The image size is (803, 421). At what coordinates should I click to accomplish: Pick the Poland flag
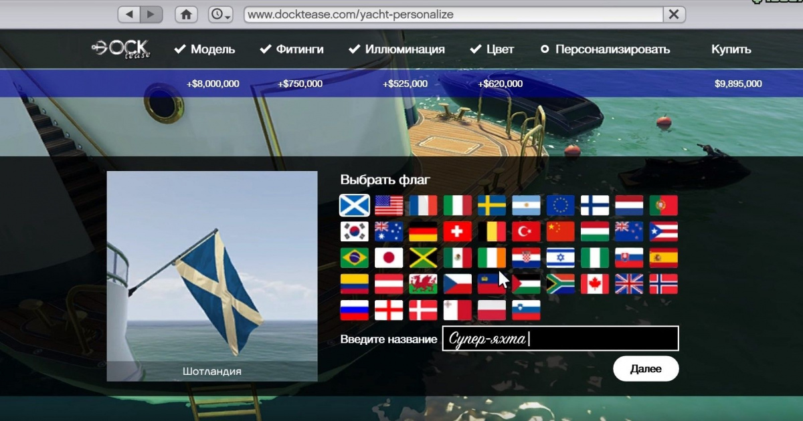[492, 310]
